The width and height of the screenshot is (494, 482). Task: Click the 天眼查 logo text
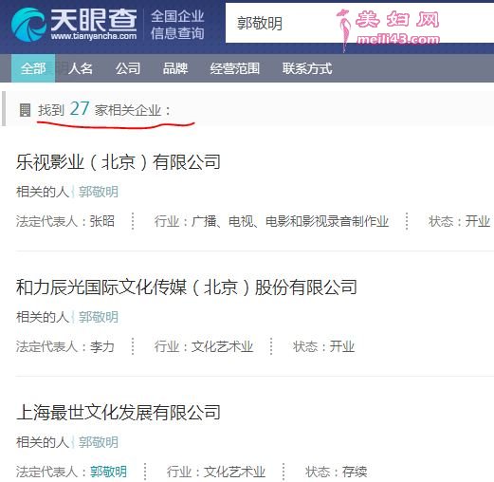94,20
